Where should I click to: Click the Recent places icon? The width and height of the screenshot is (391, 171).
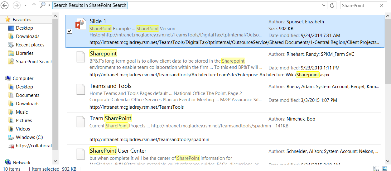coord(11,45)
